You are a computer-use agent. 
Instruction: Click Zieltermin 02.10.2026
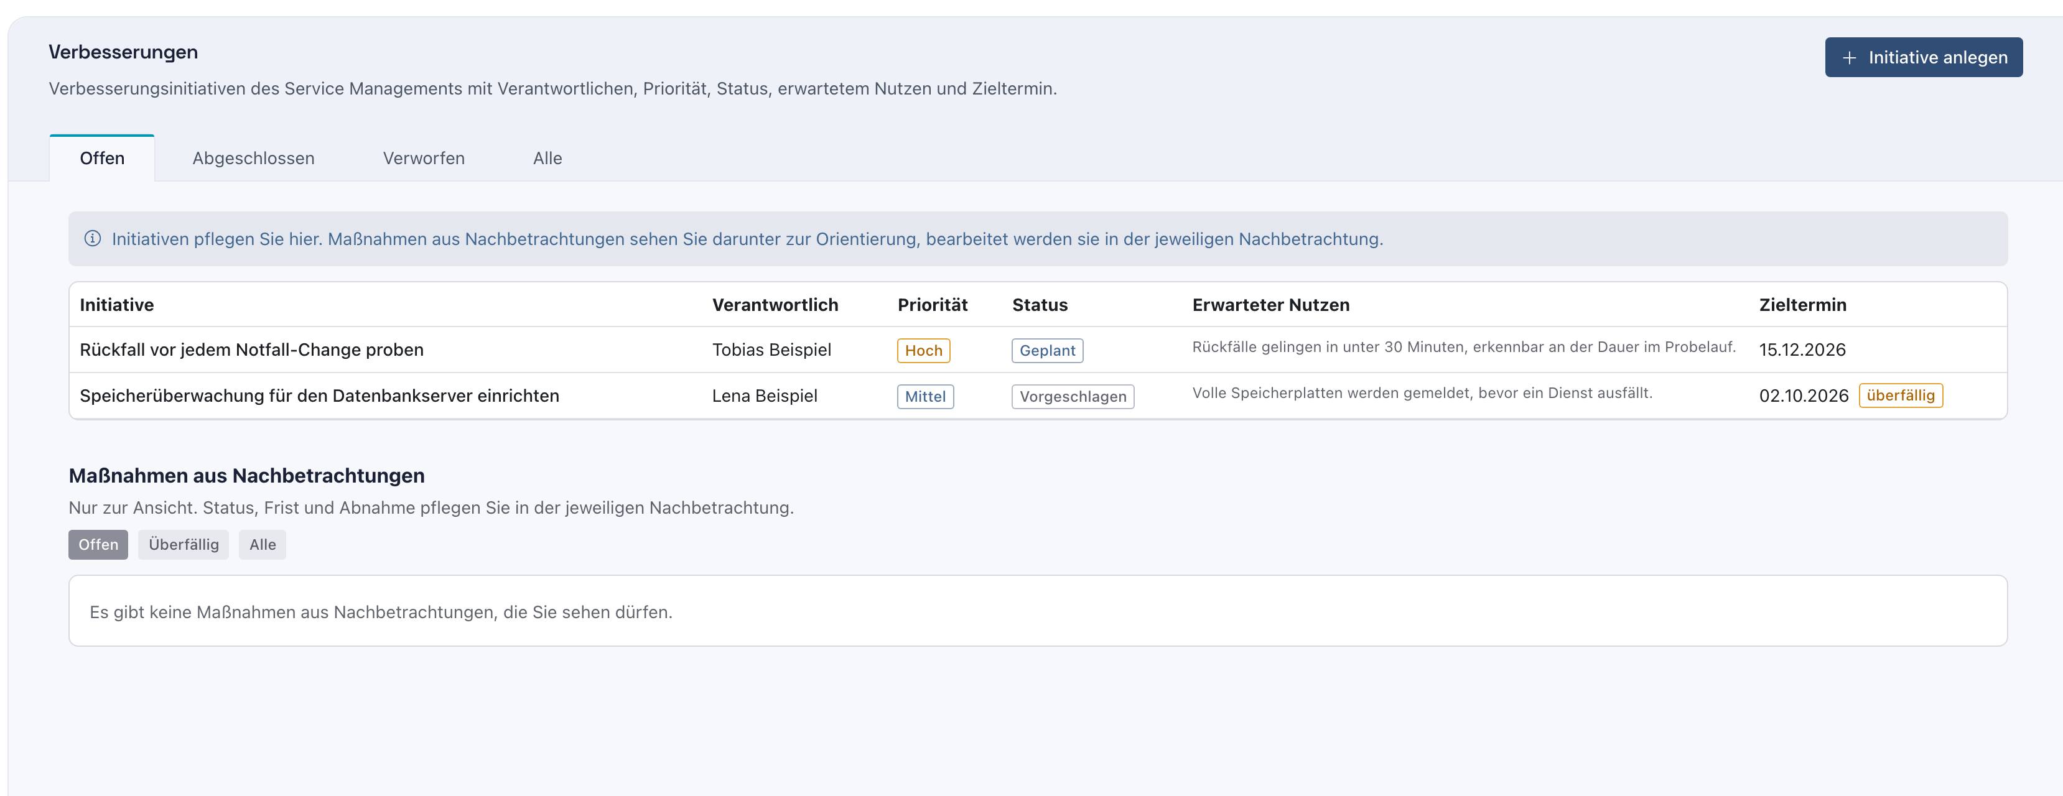tap(1804, 396)
